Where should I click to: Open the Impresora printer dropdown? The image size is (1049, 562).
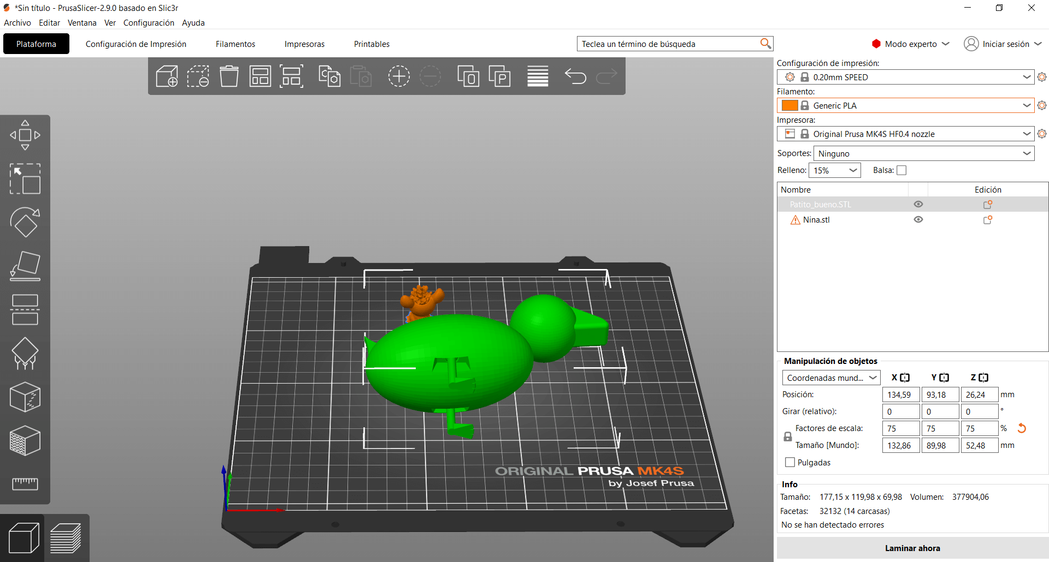point(905,134)
